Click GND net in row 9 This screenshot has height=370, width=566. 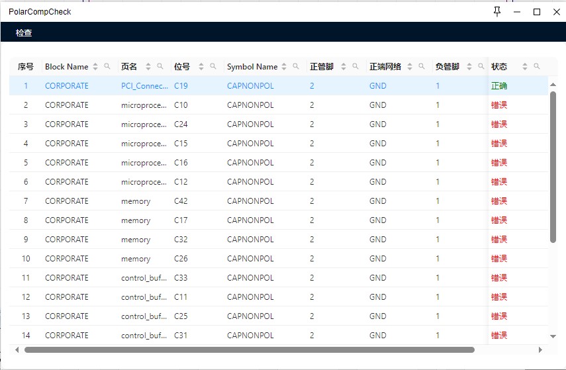point(377,240)
